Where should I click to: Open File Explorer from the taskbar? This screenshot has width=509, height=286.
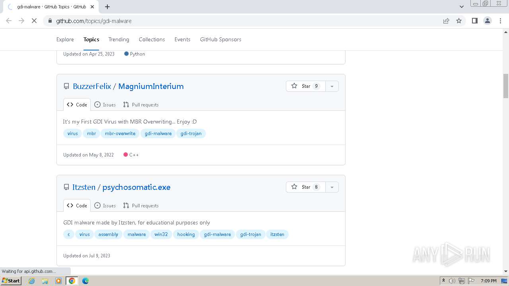[x=45, y=281]
